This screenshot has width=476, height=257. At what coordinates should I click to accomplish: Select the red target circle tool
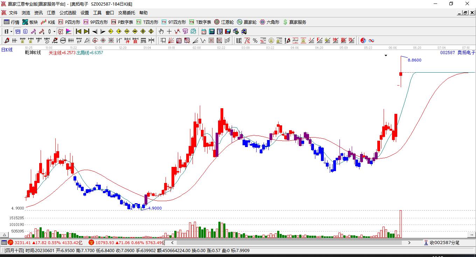[x=95, y=41]
